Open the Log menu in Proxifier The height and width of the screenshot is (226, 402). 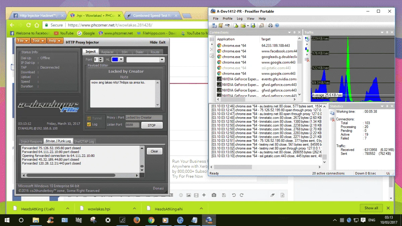240,19
